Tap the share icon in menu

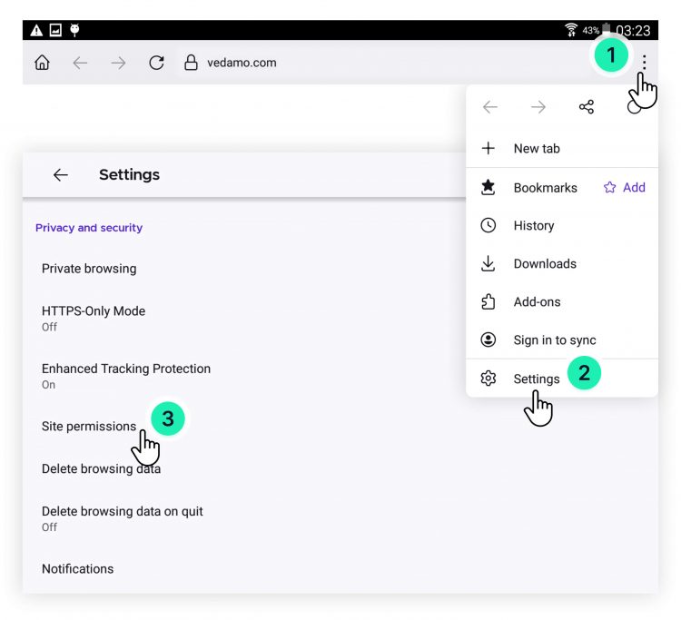pos(587,107)
